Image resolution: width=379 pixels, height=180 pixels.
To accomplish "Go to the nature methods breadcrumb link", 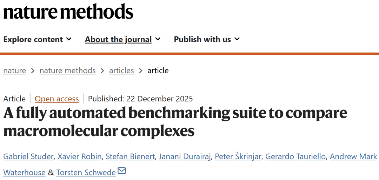I will pos(68,71).
